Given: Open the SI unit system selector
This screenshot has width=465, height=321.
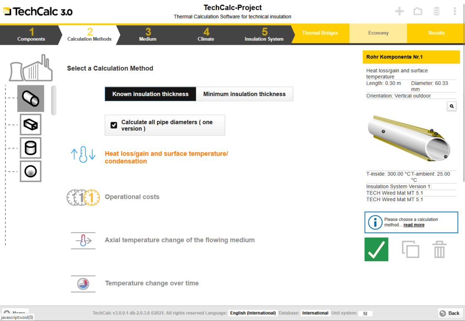Looking at the screenshot, I should coord(365,313).
